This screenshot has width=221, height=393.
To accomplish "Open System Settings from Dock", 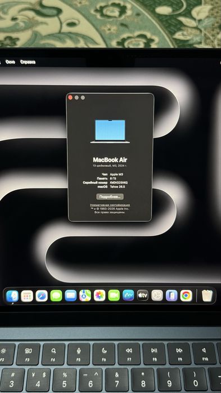I will pos(157,296).
